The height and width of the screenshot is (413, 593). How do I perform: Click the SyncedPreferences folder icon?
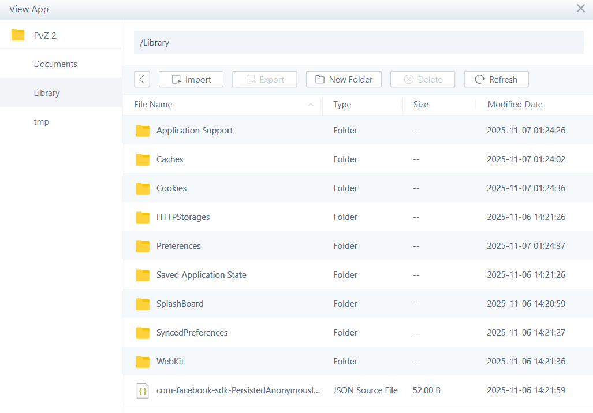tap(143, 333)
